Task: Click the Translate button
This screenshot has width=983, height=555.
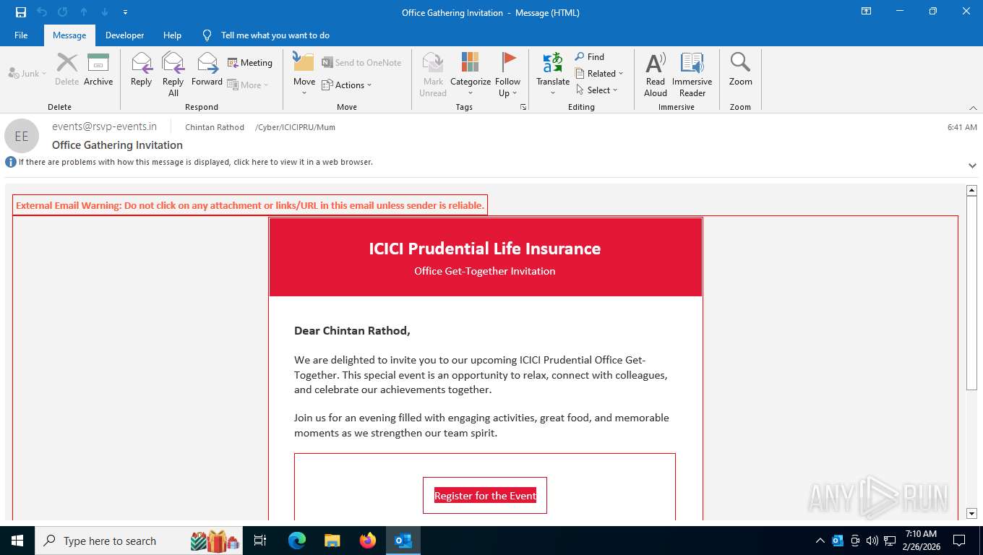Action: pos(553,74)
